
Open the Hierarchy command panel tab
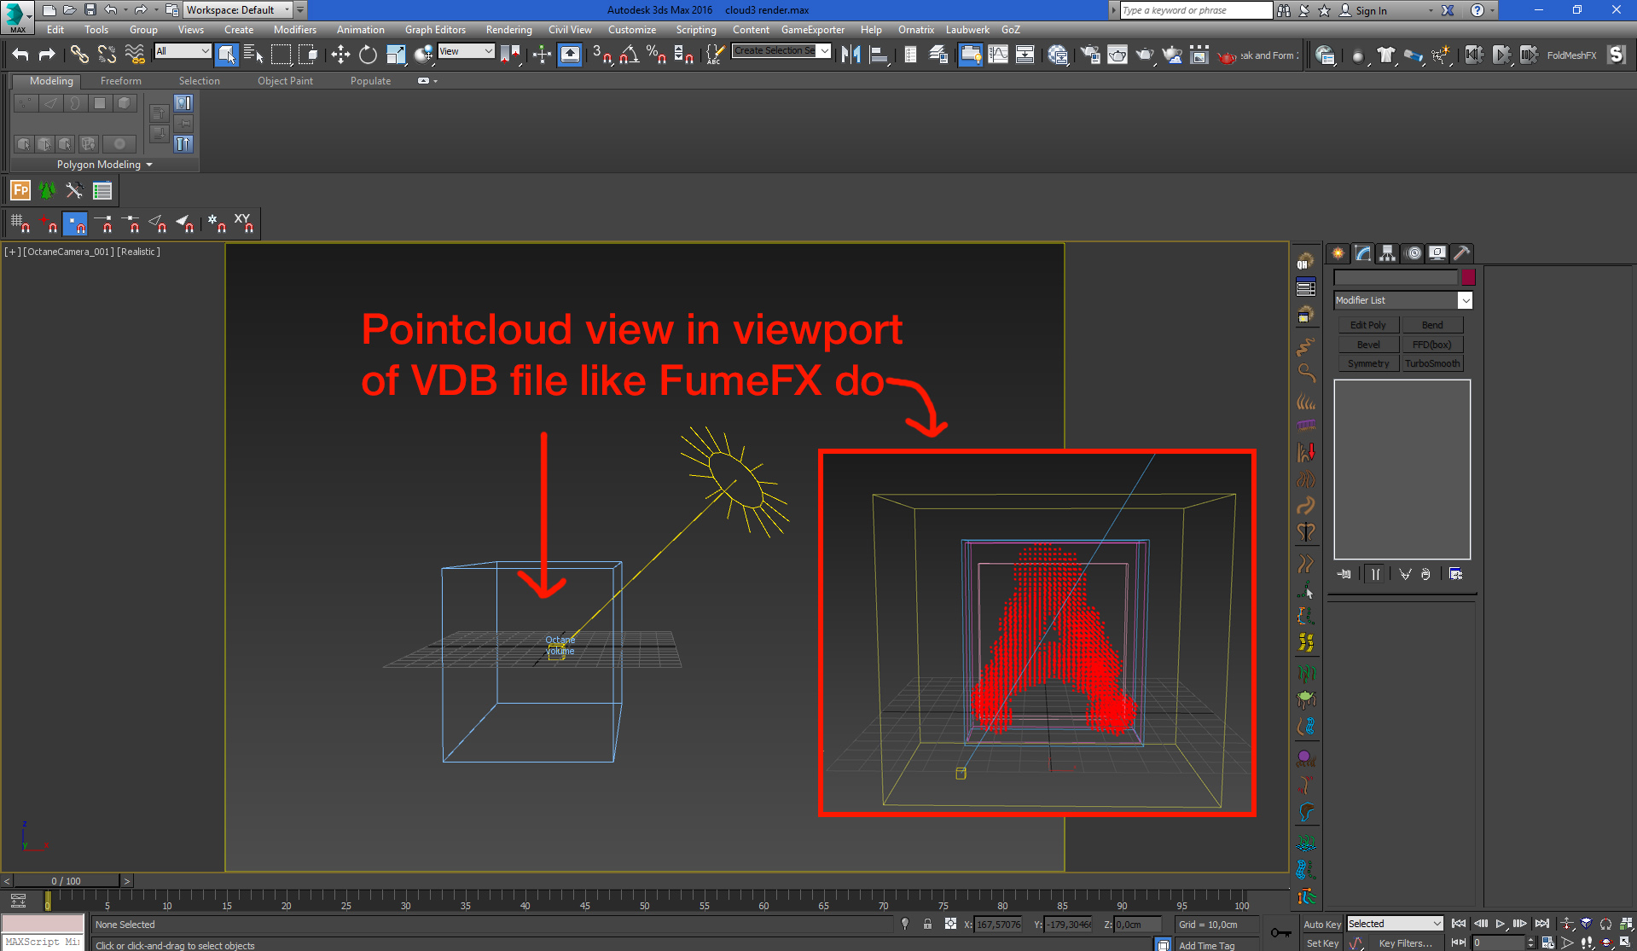(x=1387, y=253)
